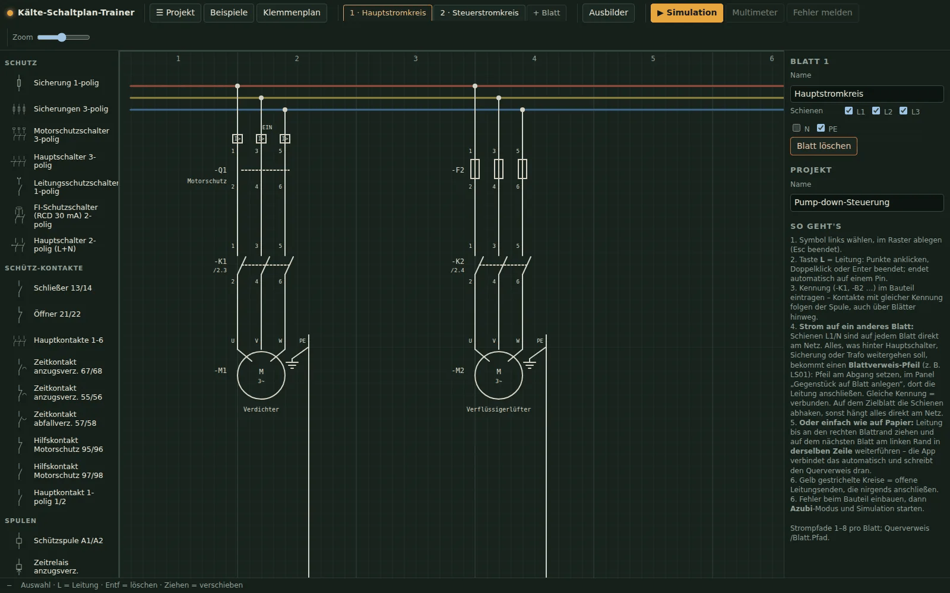
Task: Select the Sicherung 1-polig symbol icon
Action: pos(19,83)
